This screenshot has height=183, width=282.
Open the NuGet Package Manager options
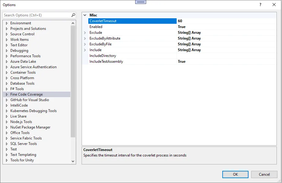(30, 127)
